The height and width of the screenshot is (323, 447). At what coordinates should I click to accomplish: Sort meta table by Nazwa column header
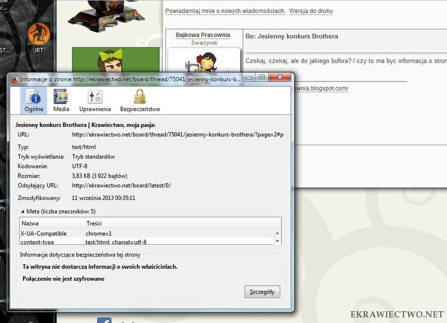tap(50, 223)
